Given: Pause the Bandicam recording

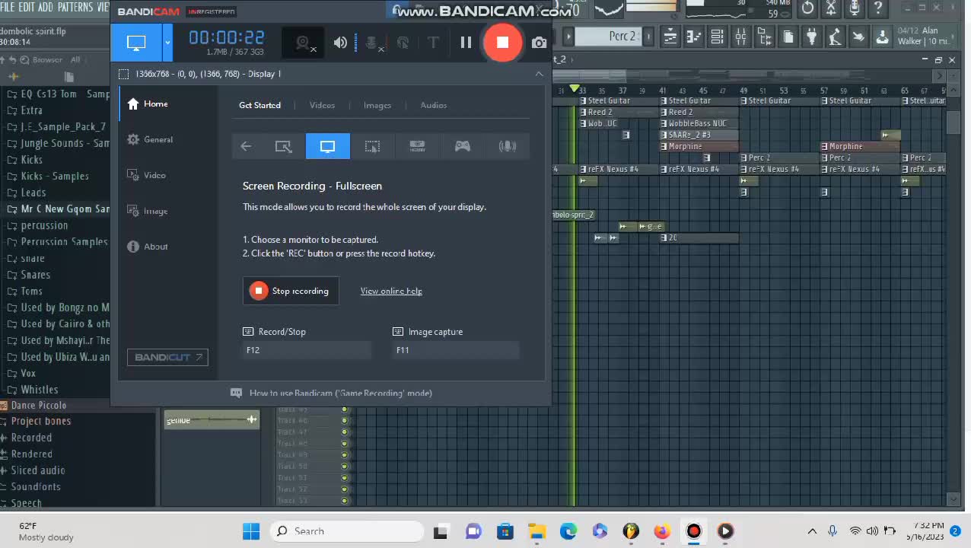Looking at the screenshot, I should click(466, 43).
